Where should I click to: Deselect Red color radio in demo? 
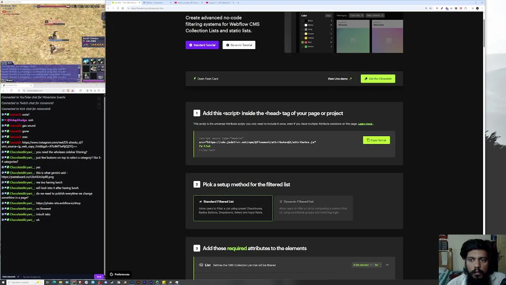(x=303, y=42)
